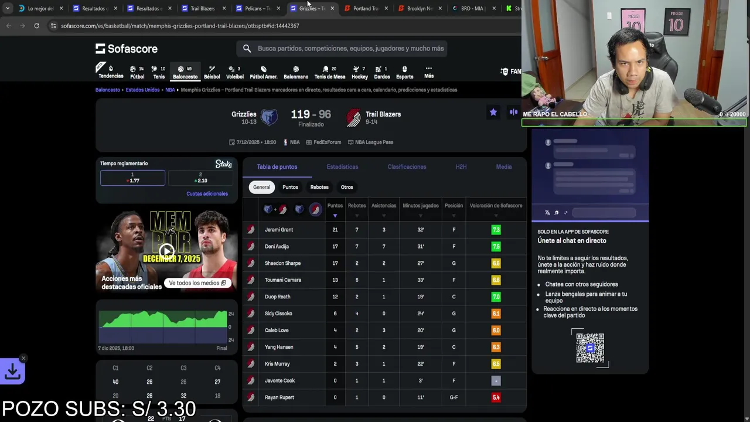Click the chat translate icon
This screenshot has width=750, height=422.
pyautogui.click(x=547, y=213)
